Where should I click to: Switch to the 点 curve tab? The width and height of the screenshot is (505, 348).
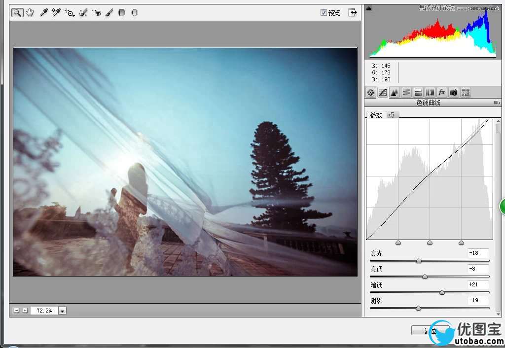(x=392, y=115)
